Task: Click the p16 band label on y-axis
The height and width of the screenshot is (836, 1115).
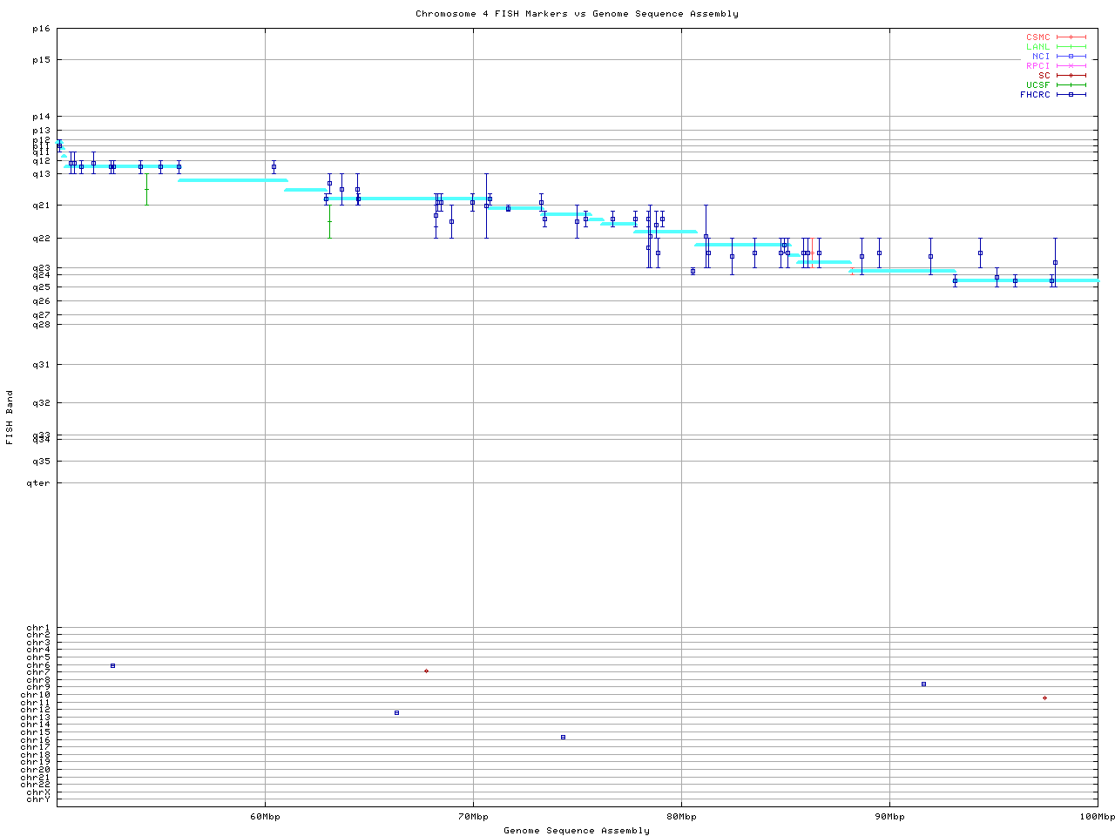Action: coord(41,29)
